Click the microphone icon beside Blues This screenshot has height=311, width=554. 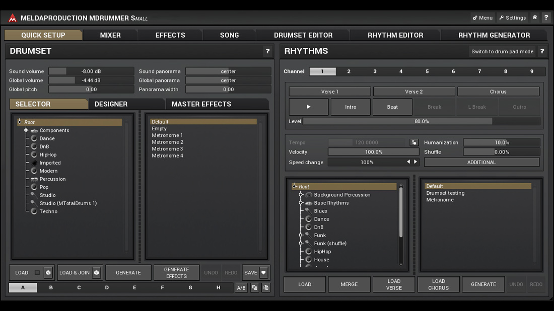click(308, 211)
